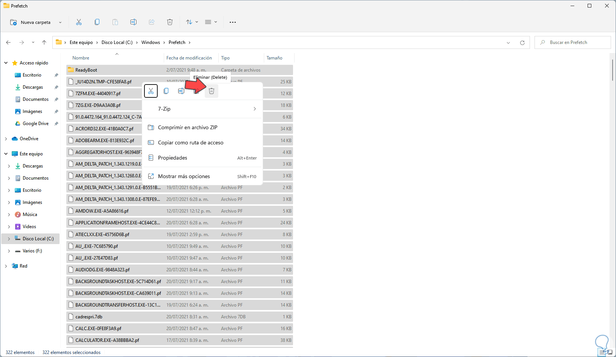Open the view layout options dropdown in the toolbar
This screenshot has height=357, width=616.
pyautogui.click(x=211, y=22)
